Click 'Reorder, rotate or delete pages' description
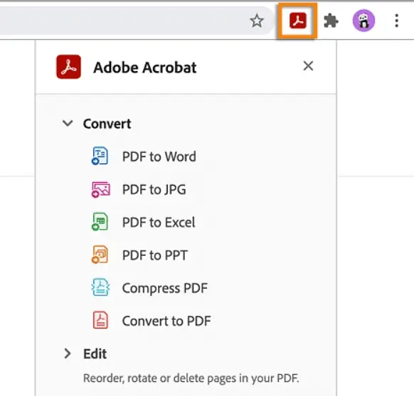The width and height of the screenshot is (414, 396). [x=191, y=378]
